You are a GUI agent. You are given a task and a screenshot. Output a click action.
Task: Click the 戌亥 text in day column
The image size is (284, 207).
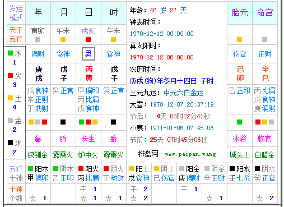[88, 31]
